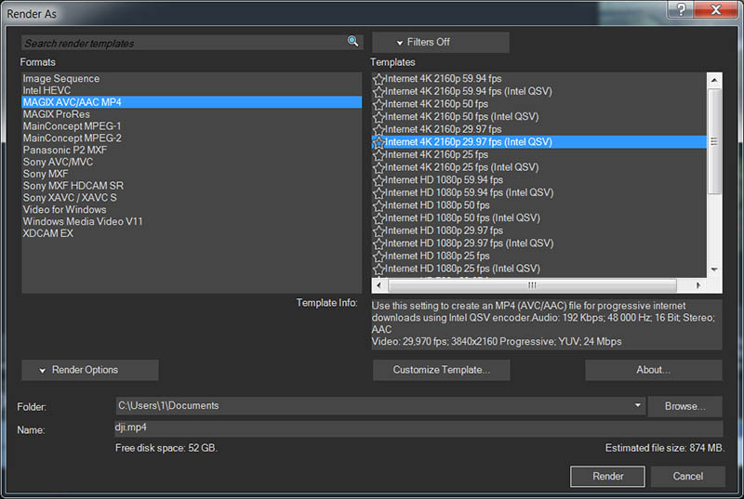The height and width of the screenshot is (499, 744).
Task: Click the Name field containing dji.mp4
Action: point(418,428)
